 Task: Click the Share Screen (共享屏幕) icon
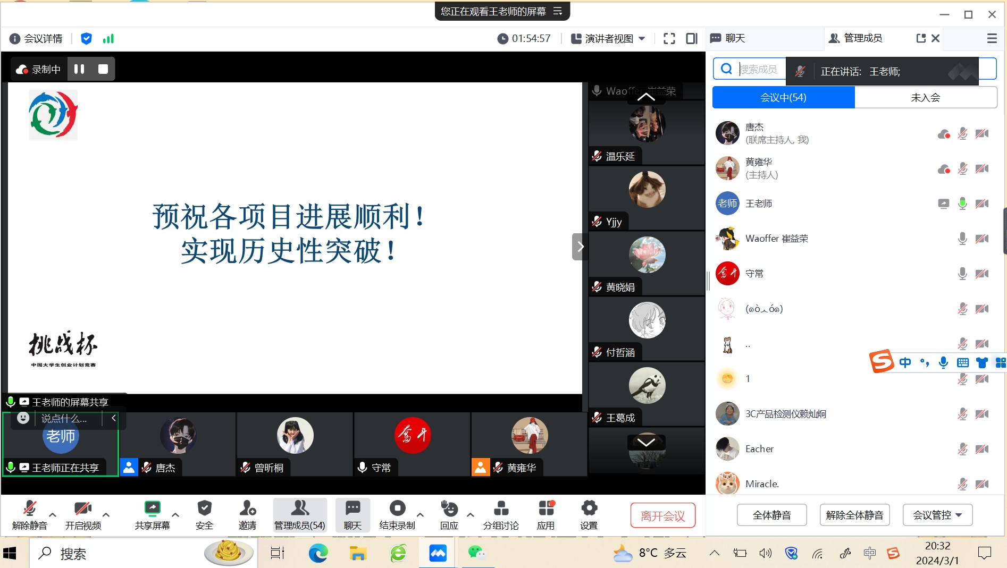[x=152, y=509]
